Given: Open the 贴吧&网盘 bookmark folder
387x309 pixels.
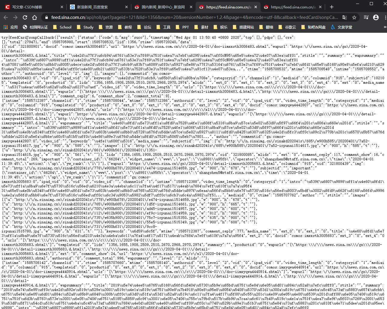Looking at the screenshot, I should [x=313, y=27].
